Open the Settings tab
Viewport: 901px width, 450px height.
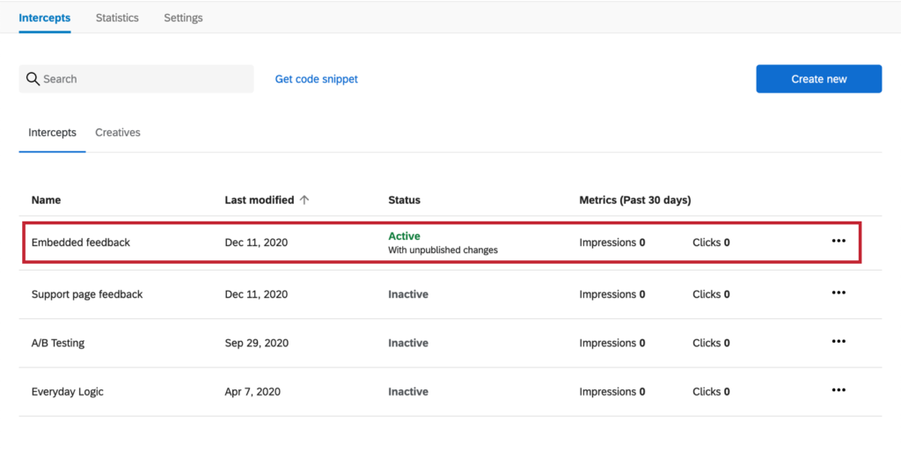click(x=183, y=18)
